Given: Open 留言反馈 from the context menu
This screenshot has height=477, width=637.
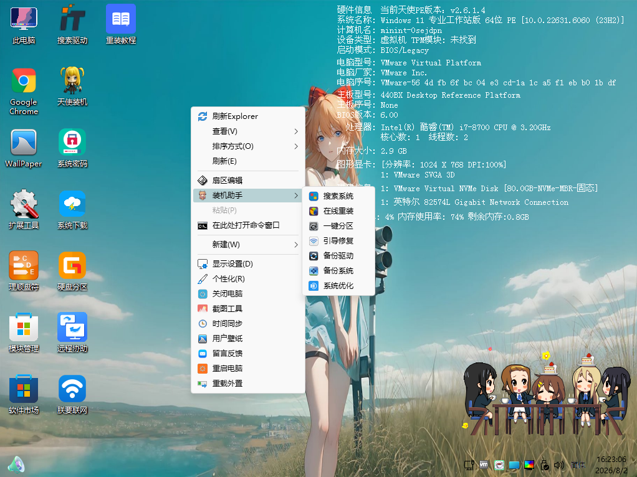Looking at the screenshot, I should (248, 354).
